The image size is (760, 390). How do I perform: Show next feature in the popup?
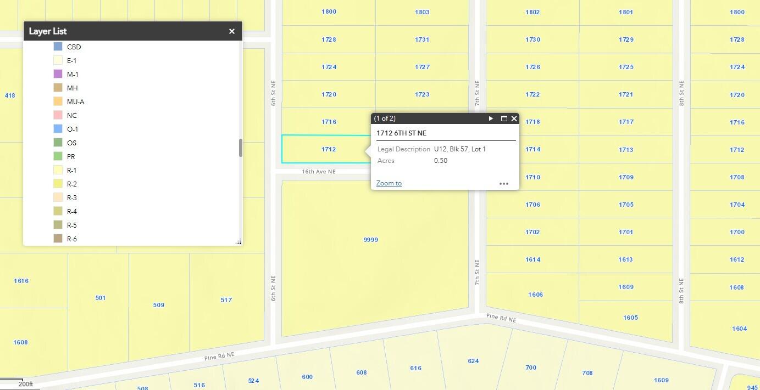click(491, 118)
